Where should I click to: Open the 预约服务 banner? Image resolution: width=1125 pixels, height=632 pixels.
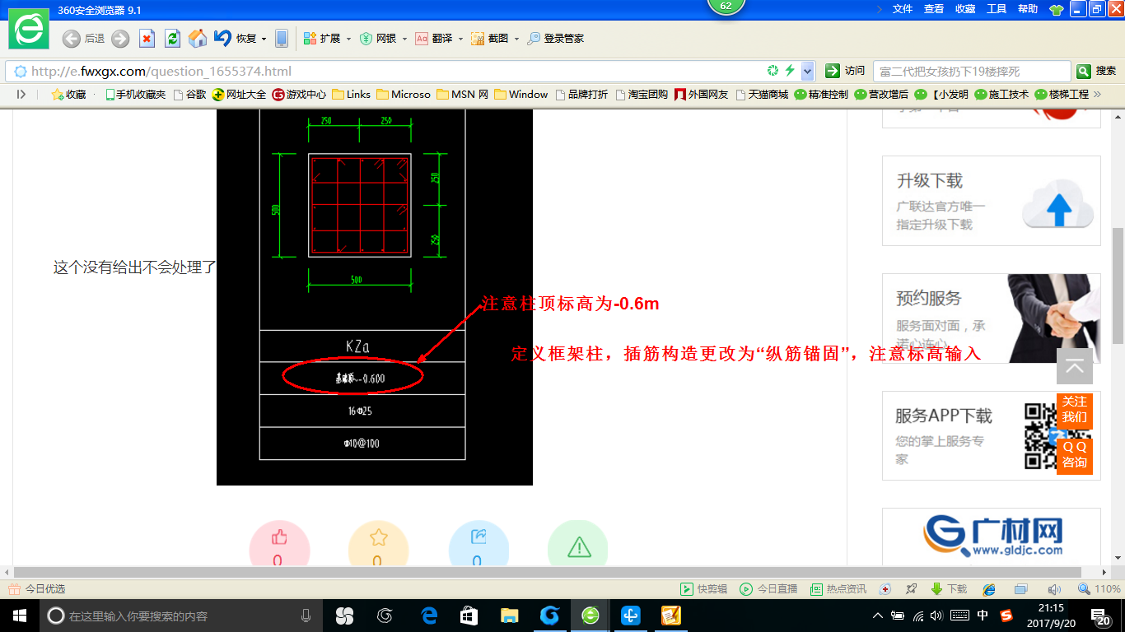click(x=992, y=318)
